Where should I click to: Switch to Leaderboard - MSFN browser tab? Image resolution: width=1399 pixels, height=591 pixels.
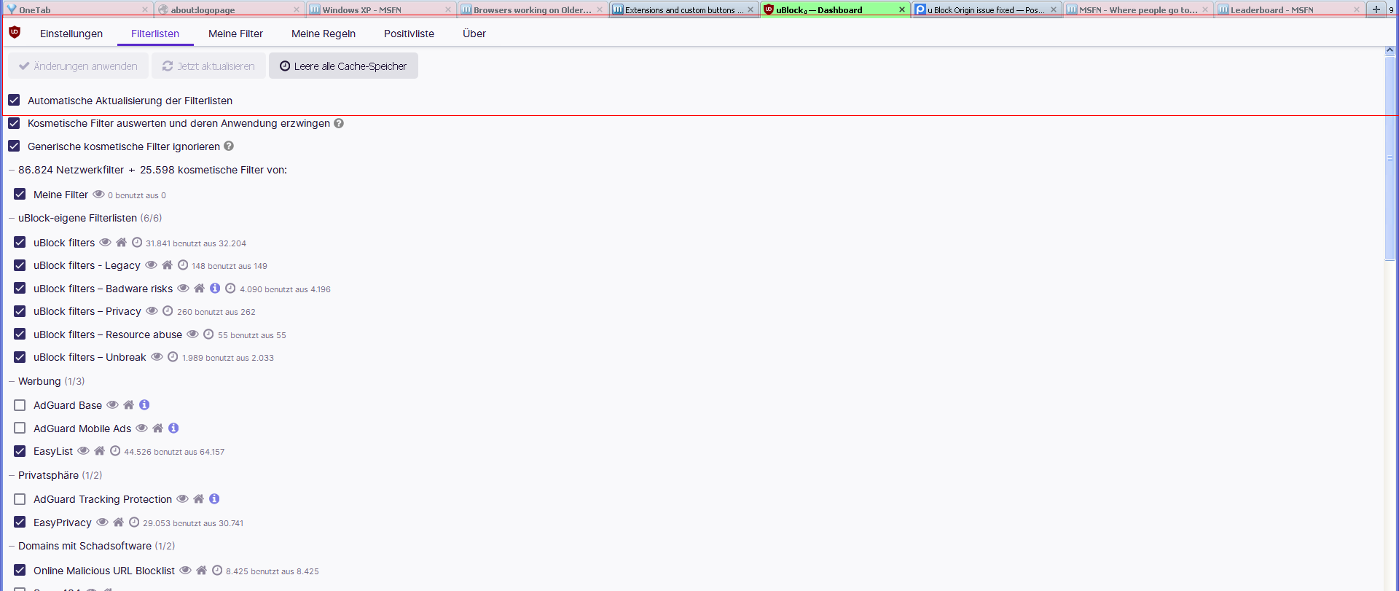click(1288, 9)
